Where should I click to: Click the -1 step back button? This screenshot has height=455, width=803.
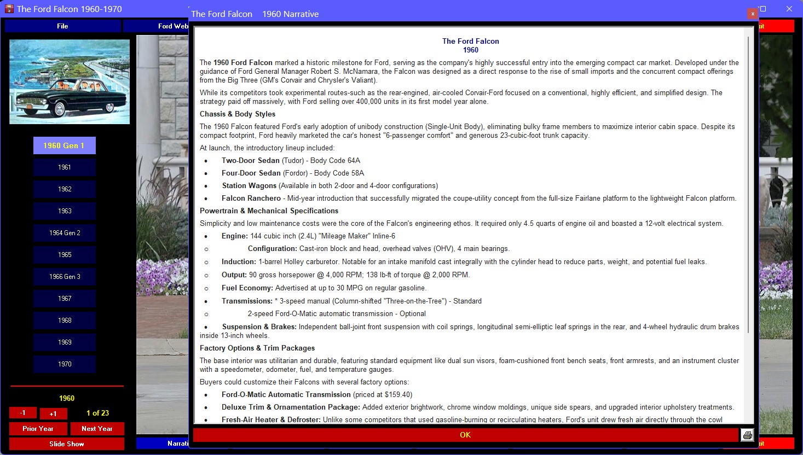click(x=23, y=413)
